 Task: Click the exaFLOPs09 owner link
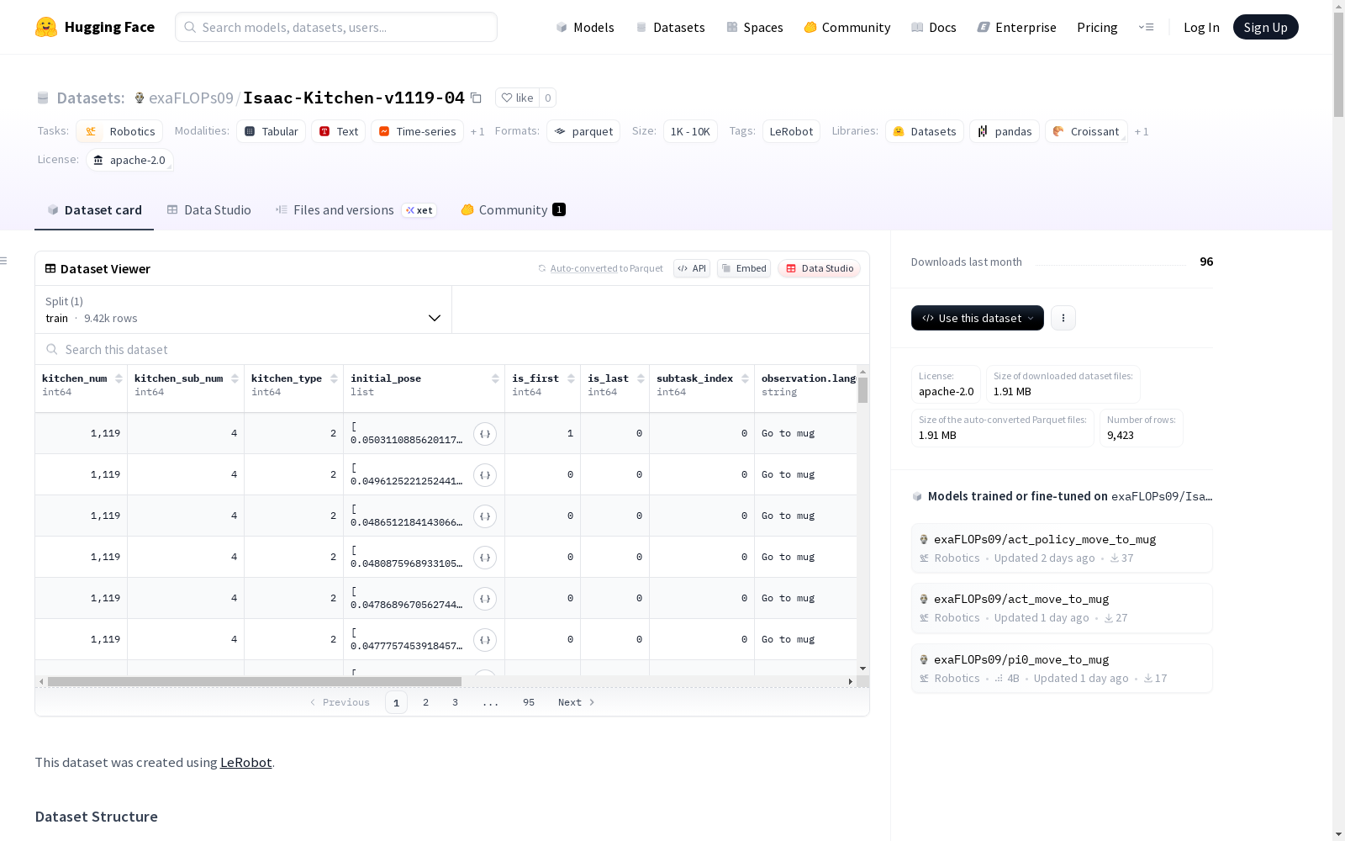pyautogui.click(x=191, y=98)
